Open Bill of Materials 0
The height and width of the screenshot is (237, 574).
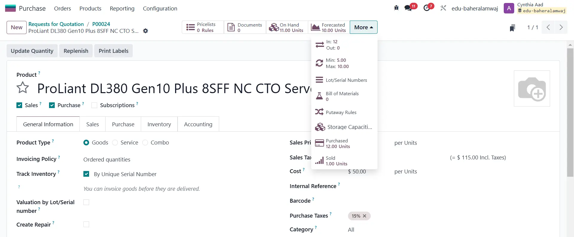(x=344, y=96)
